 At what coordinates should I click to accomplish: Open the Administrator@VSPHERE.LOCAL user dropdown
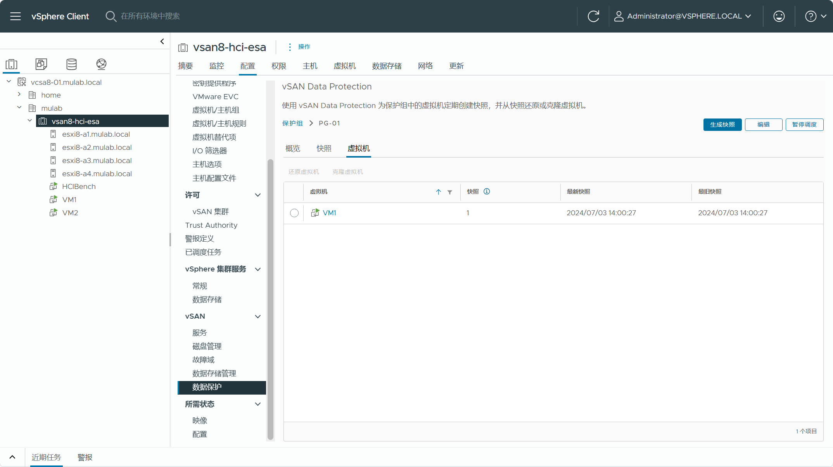click(683, 16)
